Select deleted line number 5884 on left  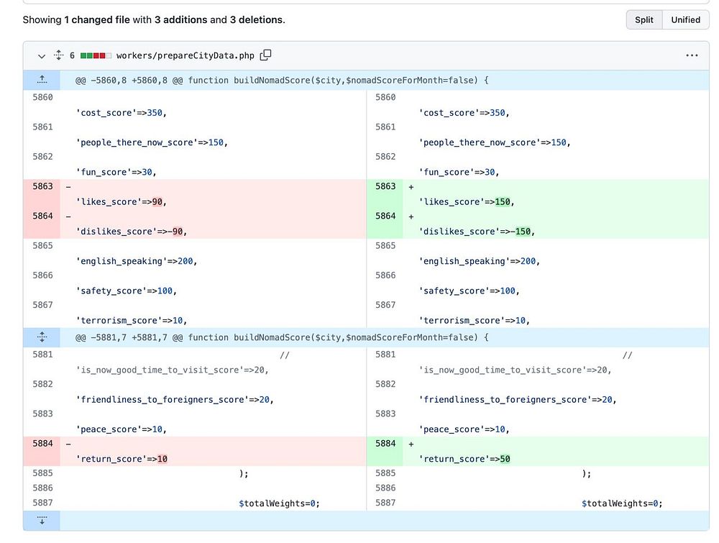click(x=43, y=444)
